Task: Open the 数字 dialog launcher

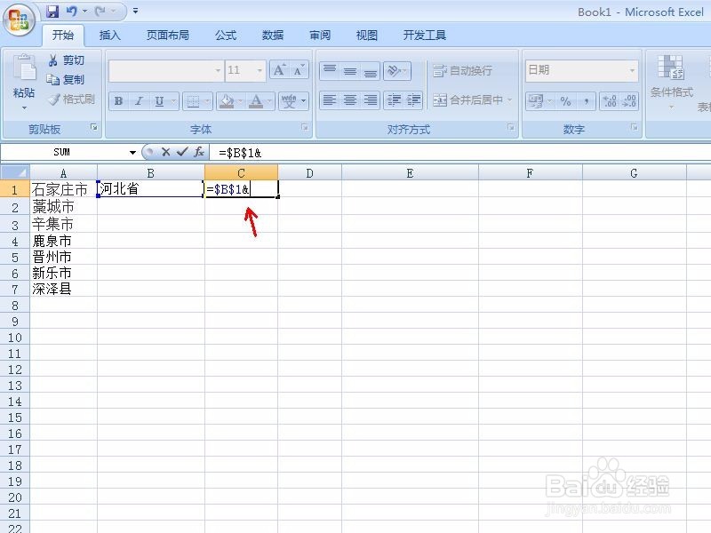Action: (x=635, y=127)
